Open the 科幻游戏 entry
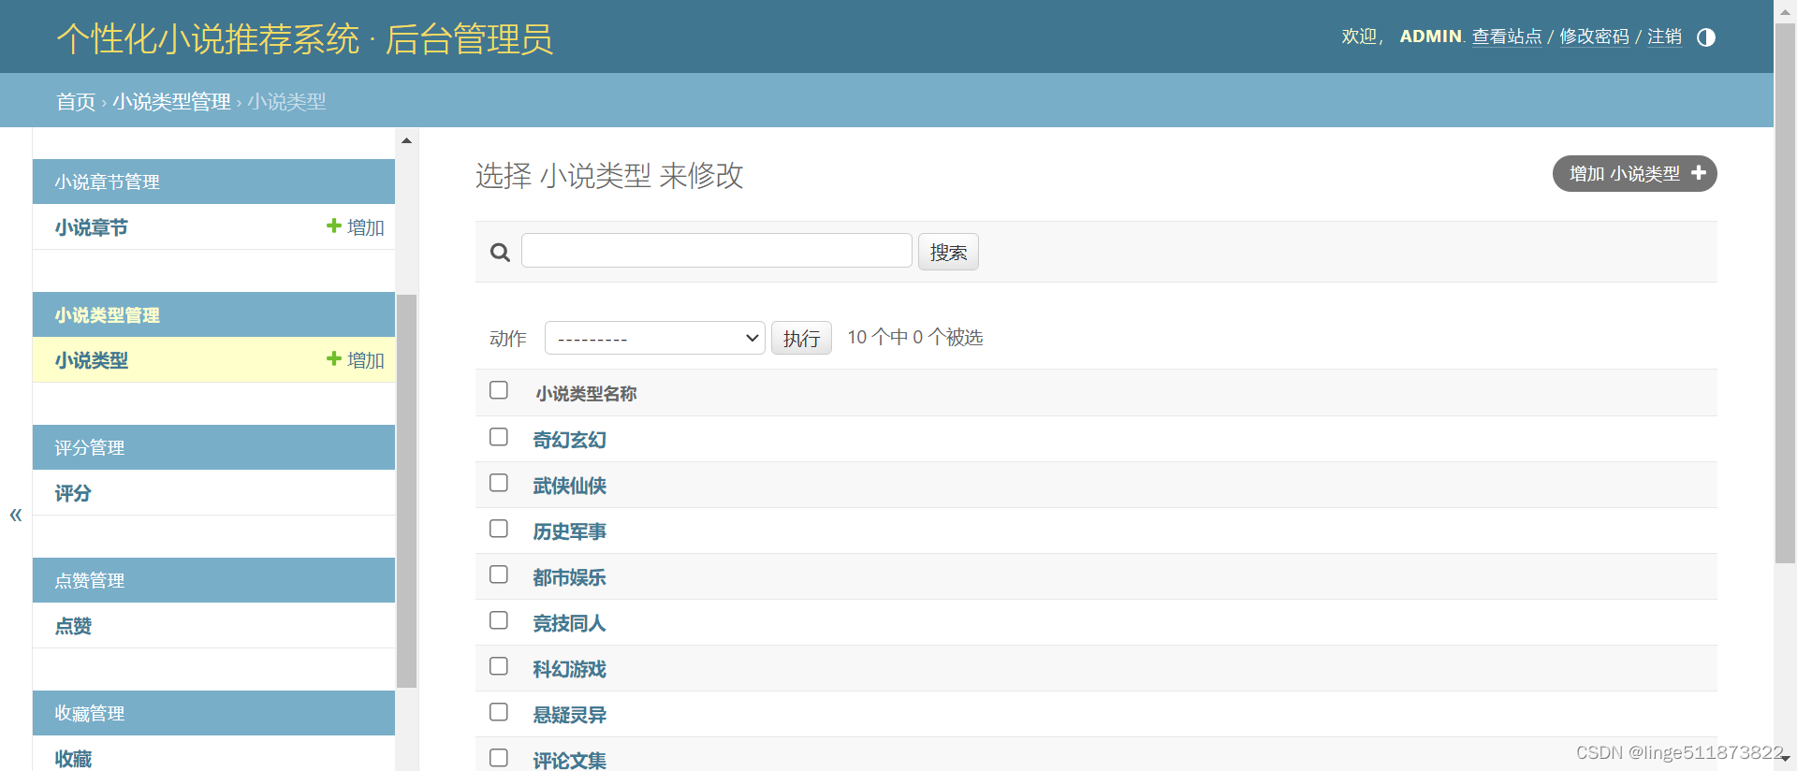1797x771 pixels. coord(569,669)
